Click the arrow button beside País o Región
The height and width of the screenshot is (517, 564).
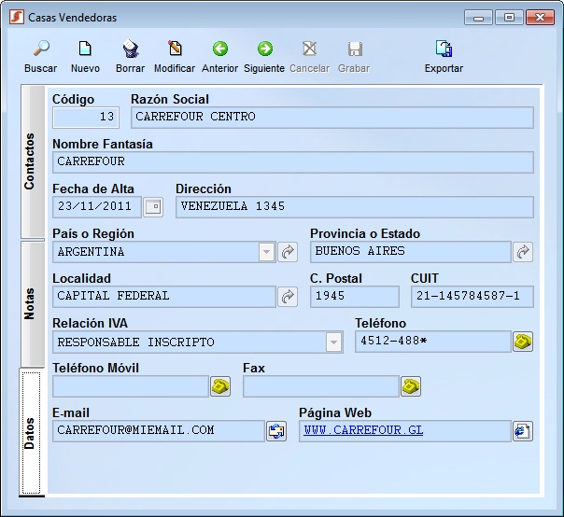(288, 252)
